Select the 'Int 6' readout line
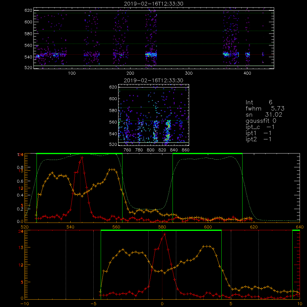The height and width of the screenshot is (307, 307). pyautogui.click(x=259, y=102)
